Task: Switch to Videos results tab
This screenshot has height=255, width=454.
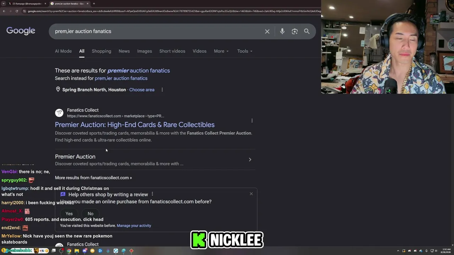Action: coord(199,51)
